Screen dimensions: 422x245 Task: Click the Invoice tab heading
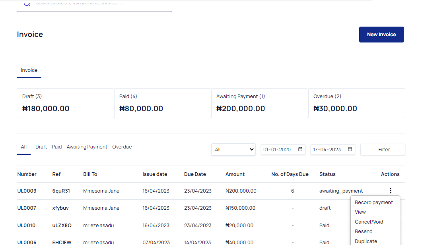tap(29, 70)
